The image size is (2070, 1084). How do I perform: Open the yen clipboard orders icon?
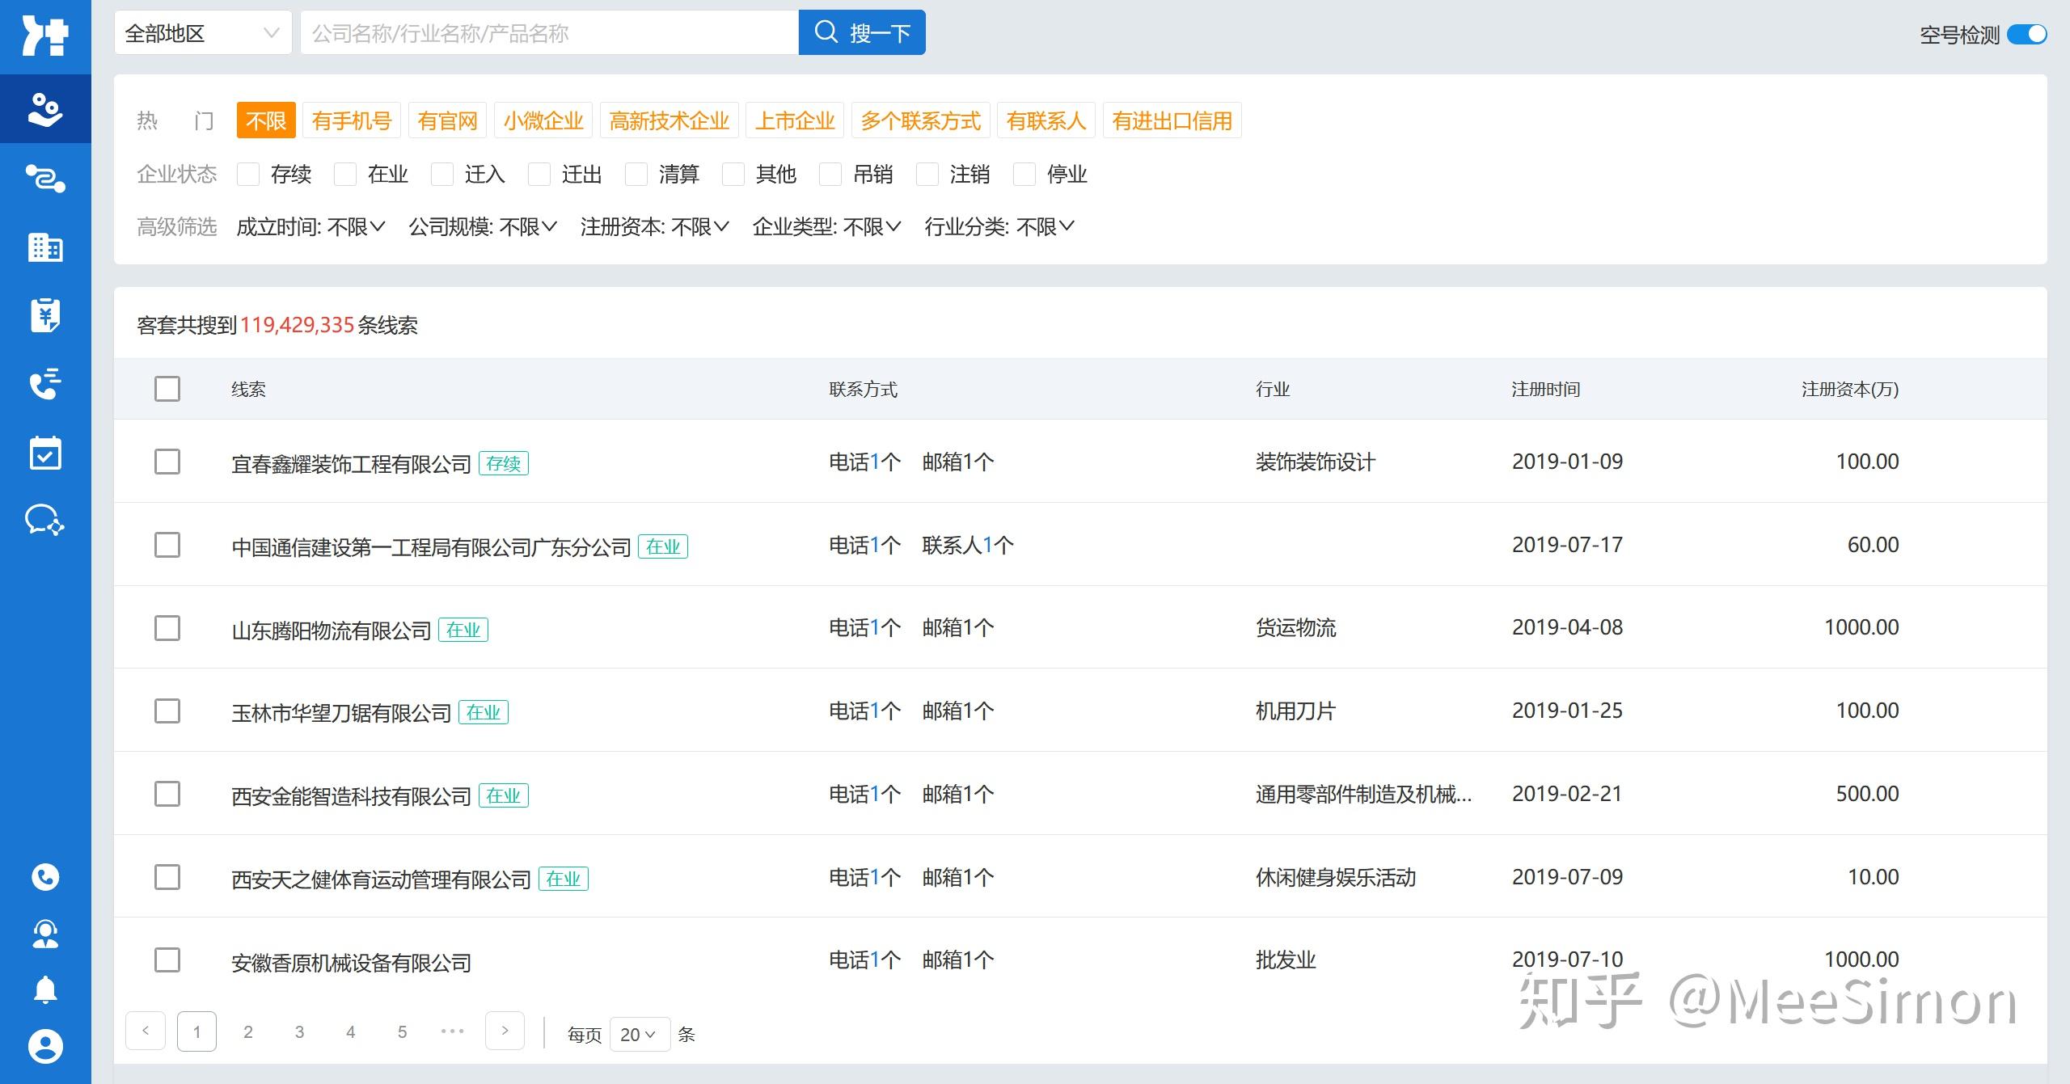[45, 315]
